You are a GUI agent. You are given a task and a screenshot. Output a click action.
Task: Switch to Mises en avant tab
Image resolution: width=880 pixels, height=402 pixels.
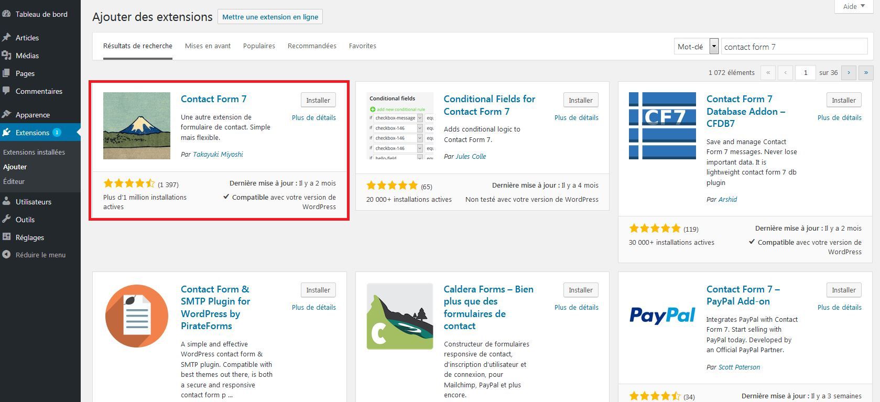[x=208, y=46]
